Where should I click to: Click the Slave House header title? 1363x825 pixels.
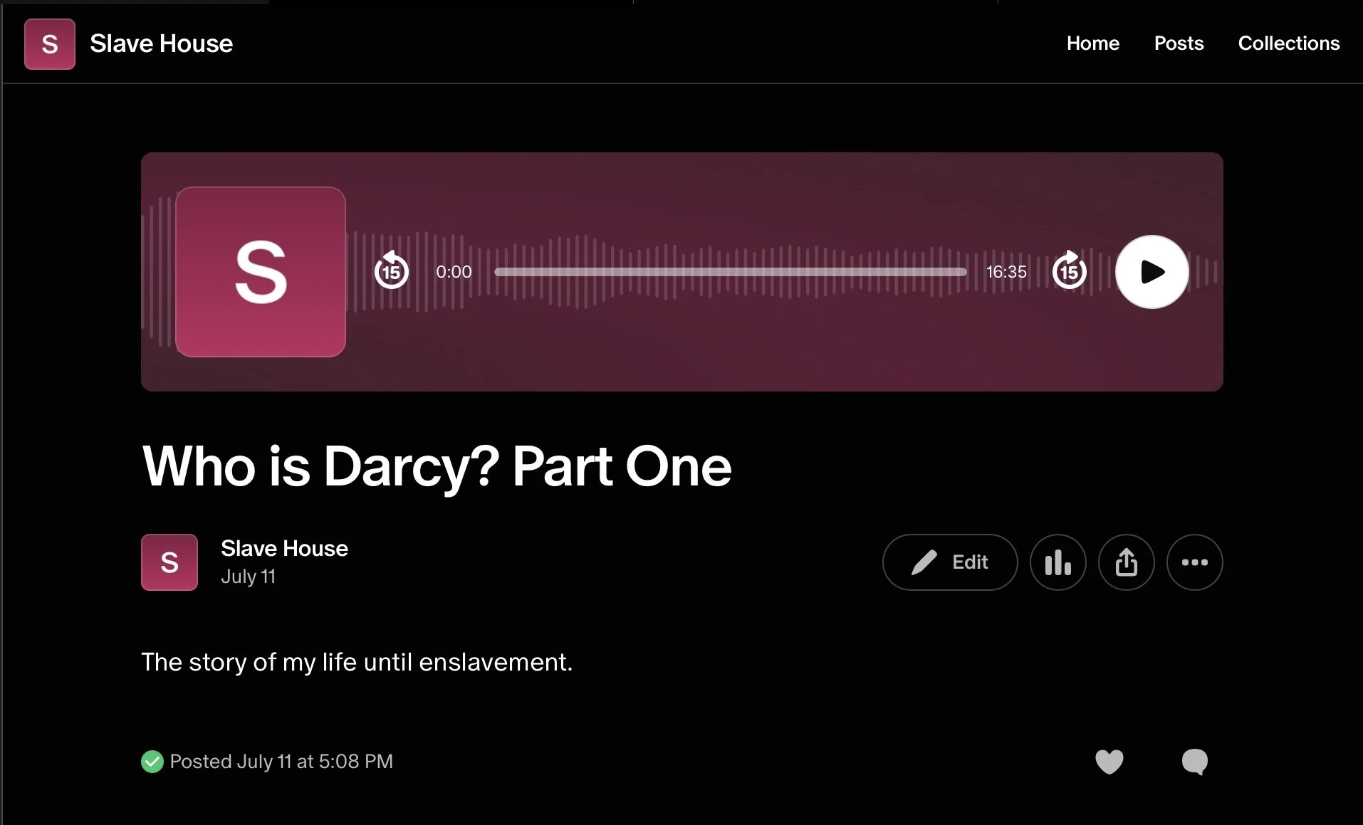pyautogui.click(x=162, y=43)
